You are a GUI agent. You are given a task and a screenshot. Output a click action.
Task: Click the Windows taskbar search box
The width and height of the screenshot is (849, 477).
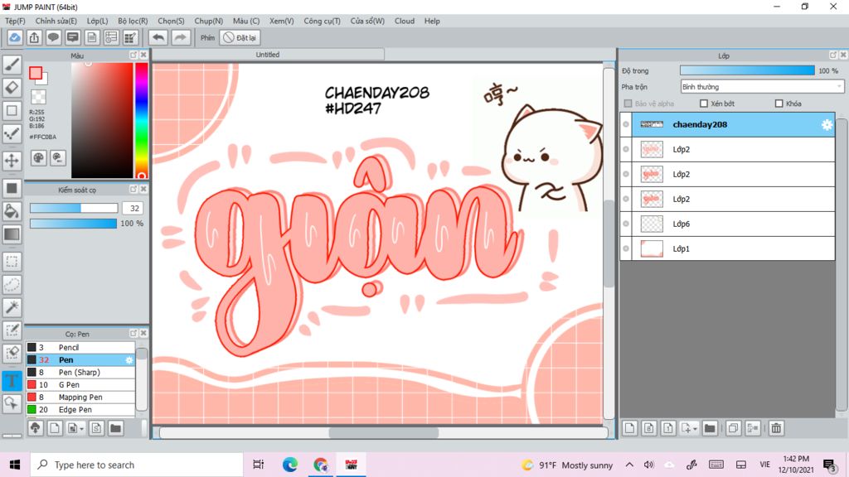point(137,465)
